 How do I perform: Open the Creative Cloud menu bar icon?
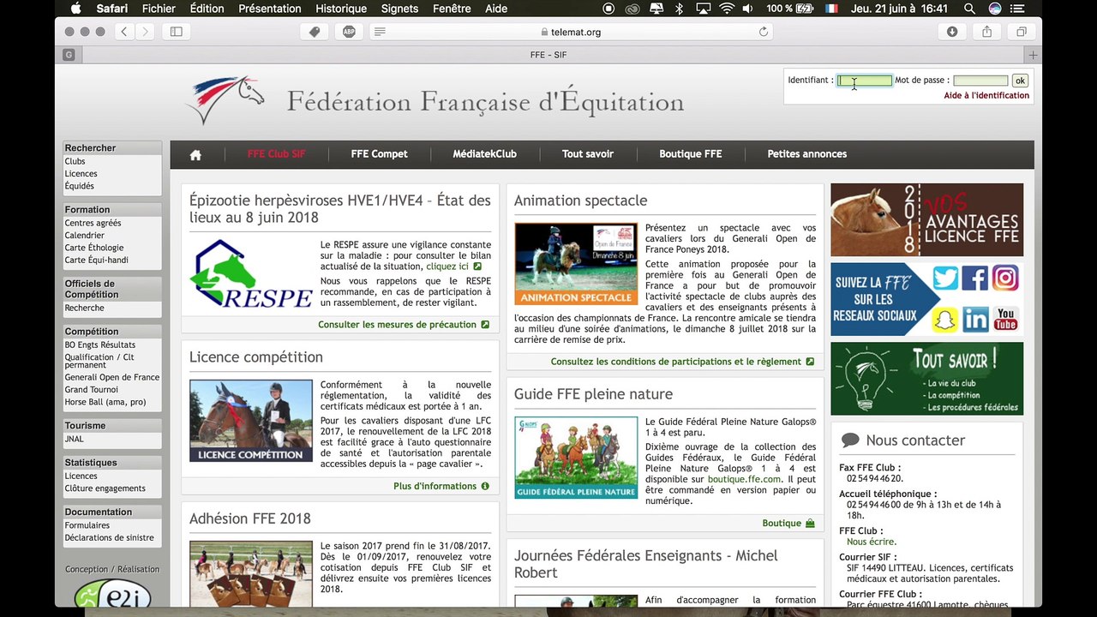pyautogui.click(x=632, y=9)
